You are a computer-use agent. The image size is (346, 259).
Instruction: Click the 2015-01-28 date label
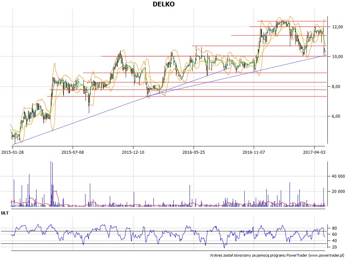(x=13, y=152)
